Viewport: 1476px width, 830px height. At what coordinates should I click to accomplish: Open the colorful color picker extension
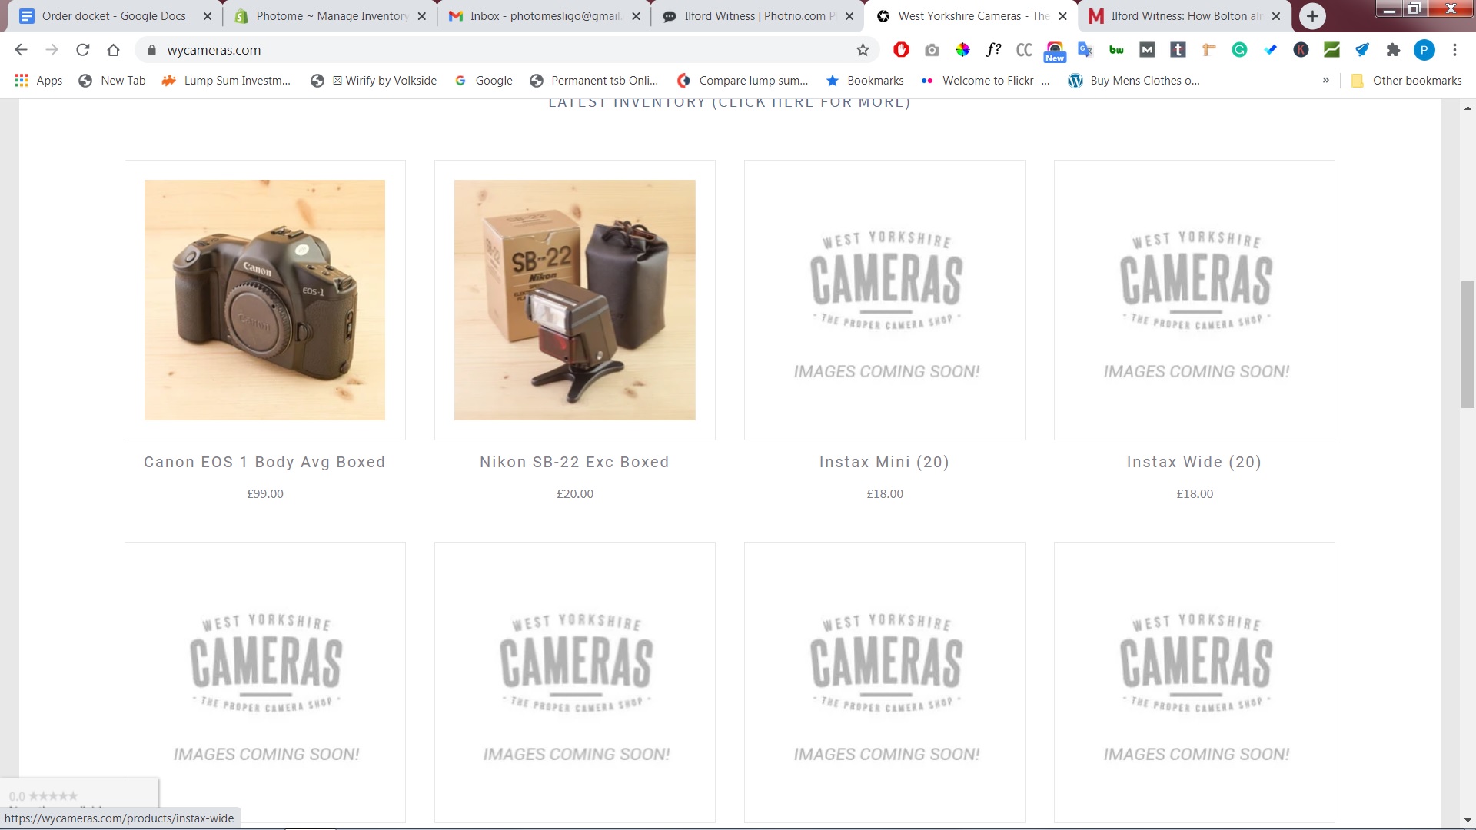962,50
